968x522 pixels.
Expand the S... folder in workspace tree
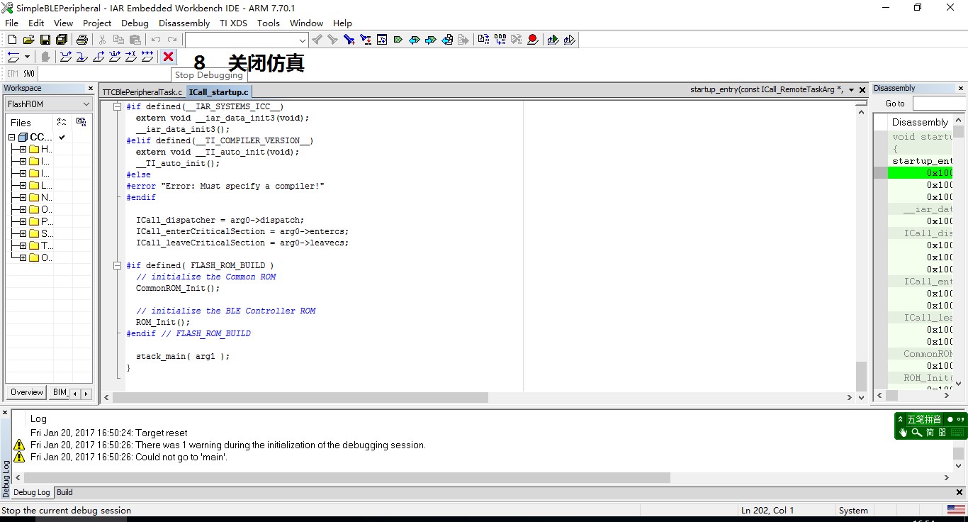23,234
